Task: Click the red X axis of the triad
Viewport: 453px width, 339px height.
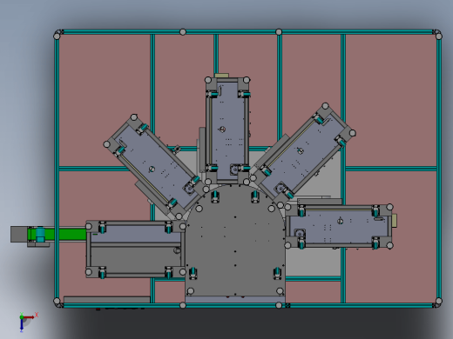Action: [30, 317]
